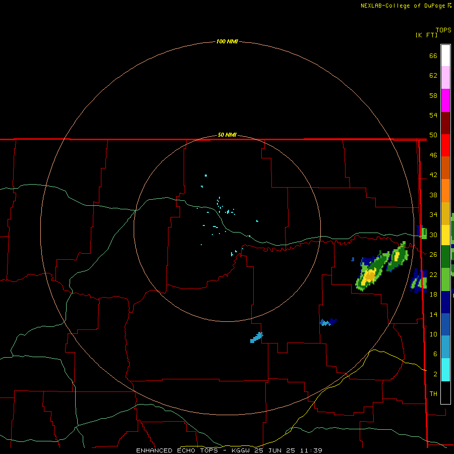Click legend value 10
The width and height of the screenshot is (454, 454).
click(433, 334)
